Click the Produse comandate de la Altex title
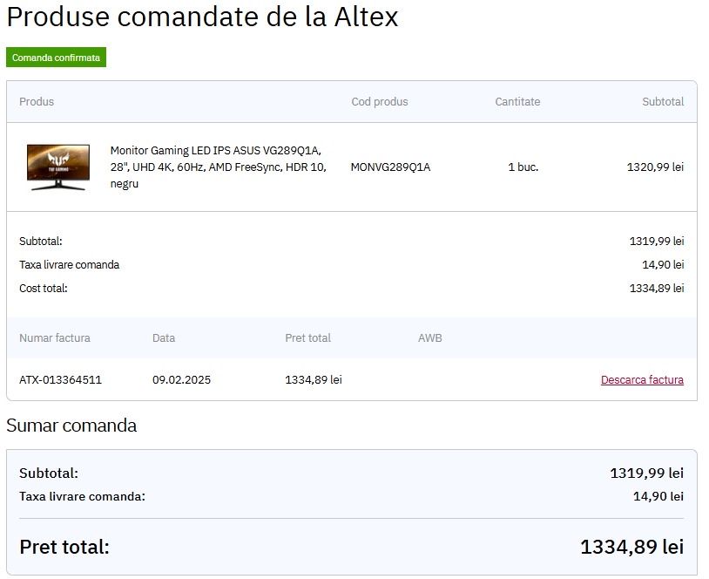This screenshot has height=579, width=709. pyautogui.click(x=202, y=17)
